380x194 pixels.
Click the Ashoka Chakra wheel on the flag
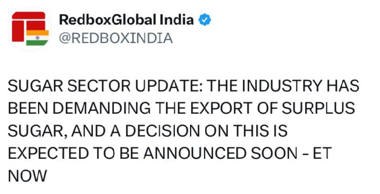tap(38, 38)
